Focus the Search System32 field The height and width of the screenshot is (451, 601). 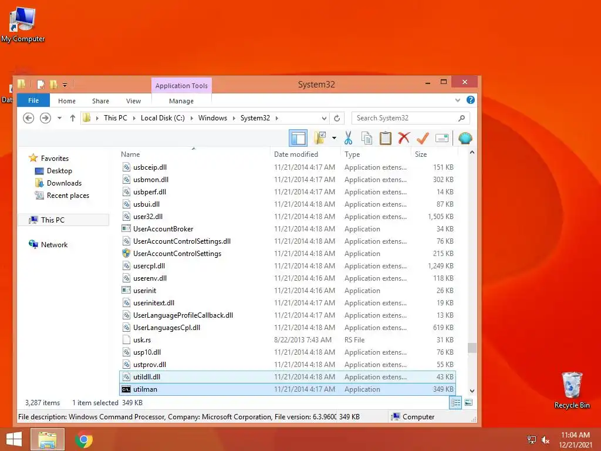point(410,118)
